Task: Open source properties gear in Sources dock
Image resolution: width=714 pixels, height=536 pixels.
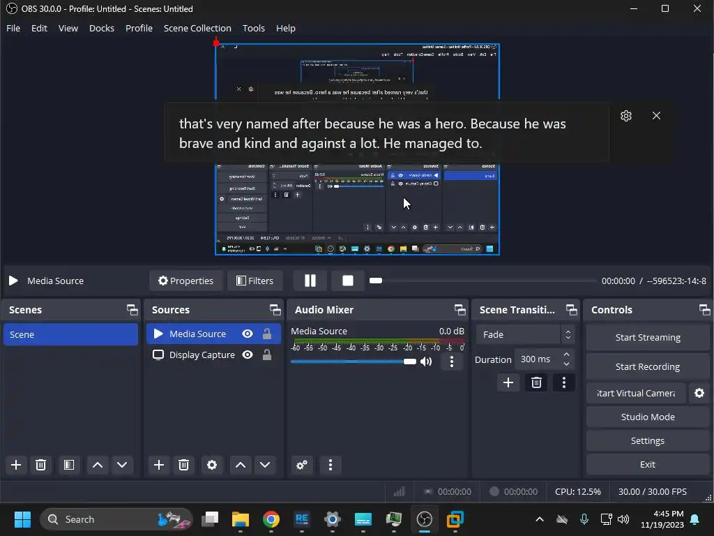Action: click(212, 465)
